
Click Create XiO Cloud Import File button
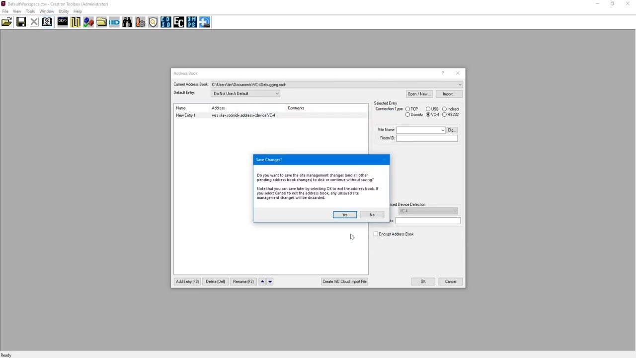344,281
